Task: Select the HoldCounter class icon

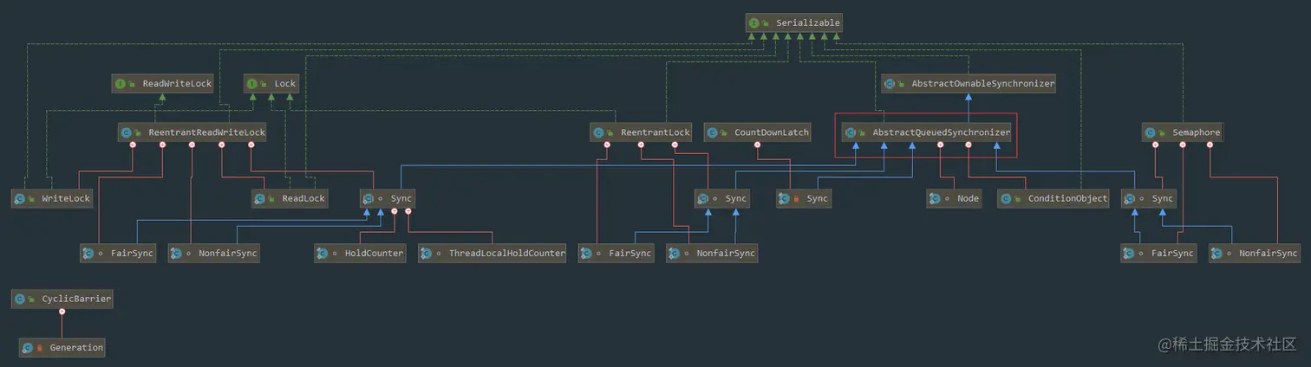Action: click(323, 254)
